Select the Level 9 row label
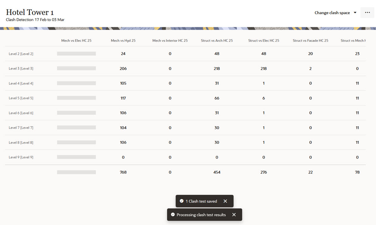 point(21,157)
